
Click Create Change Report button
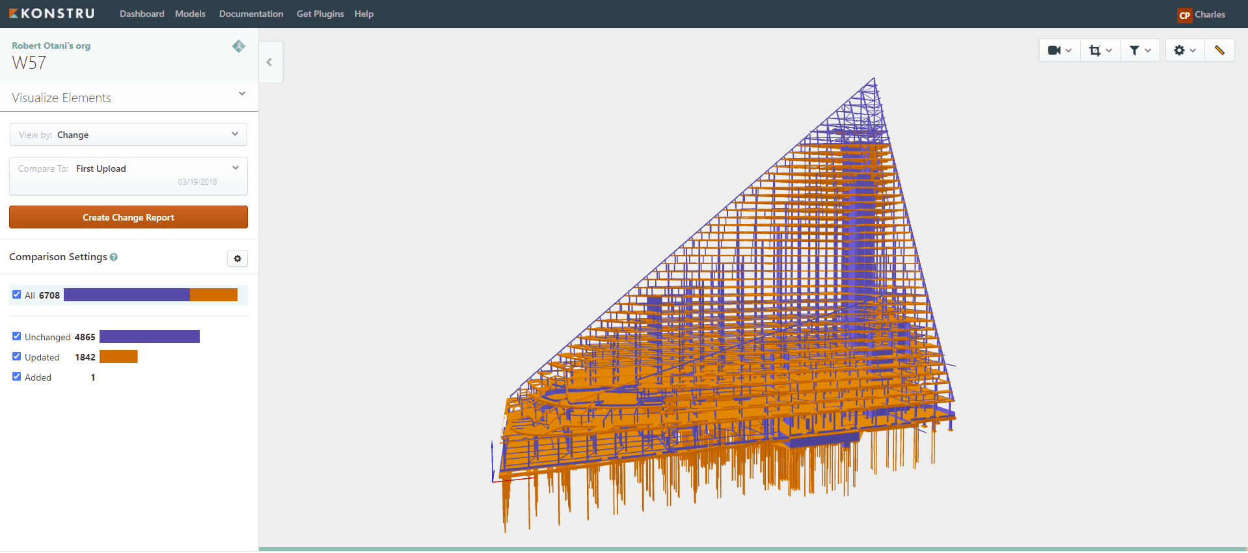point(128,217)
